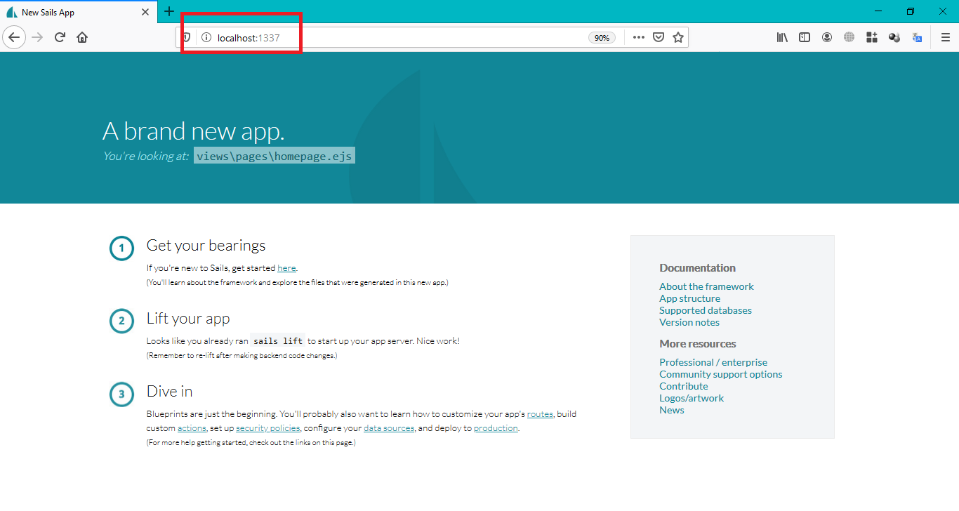Open a new browser tab

point(169,11)
